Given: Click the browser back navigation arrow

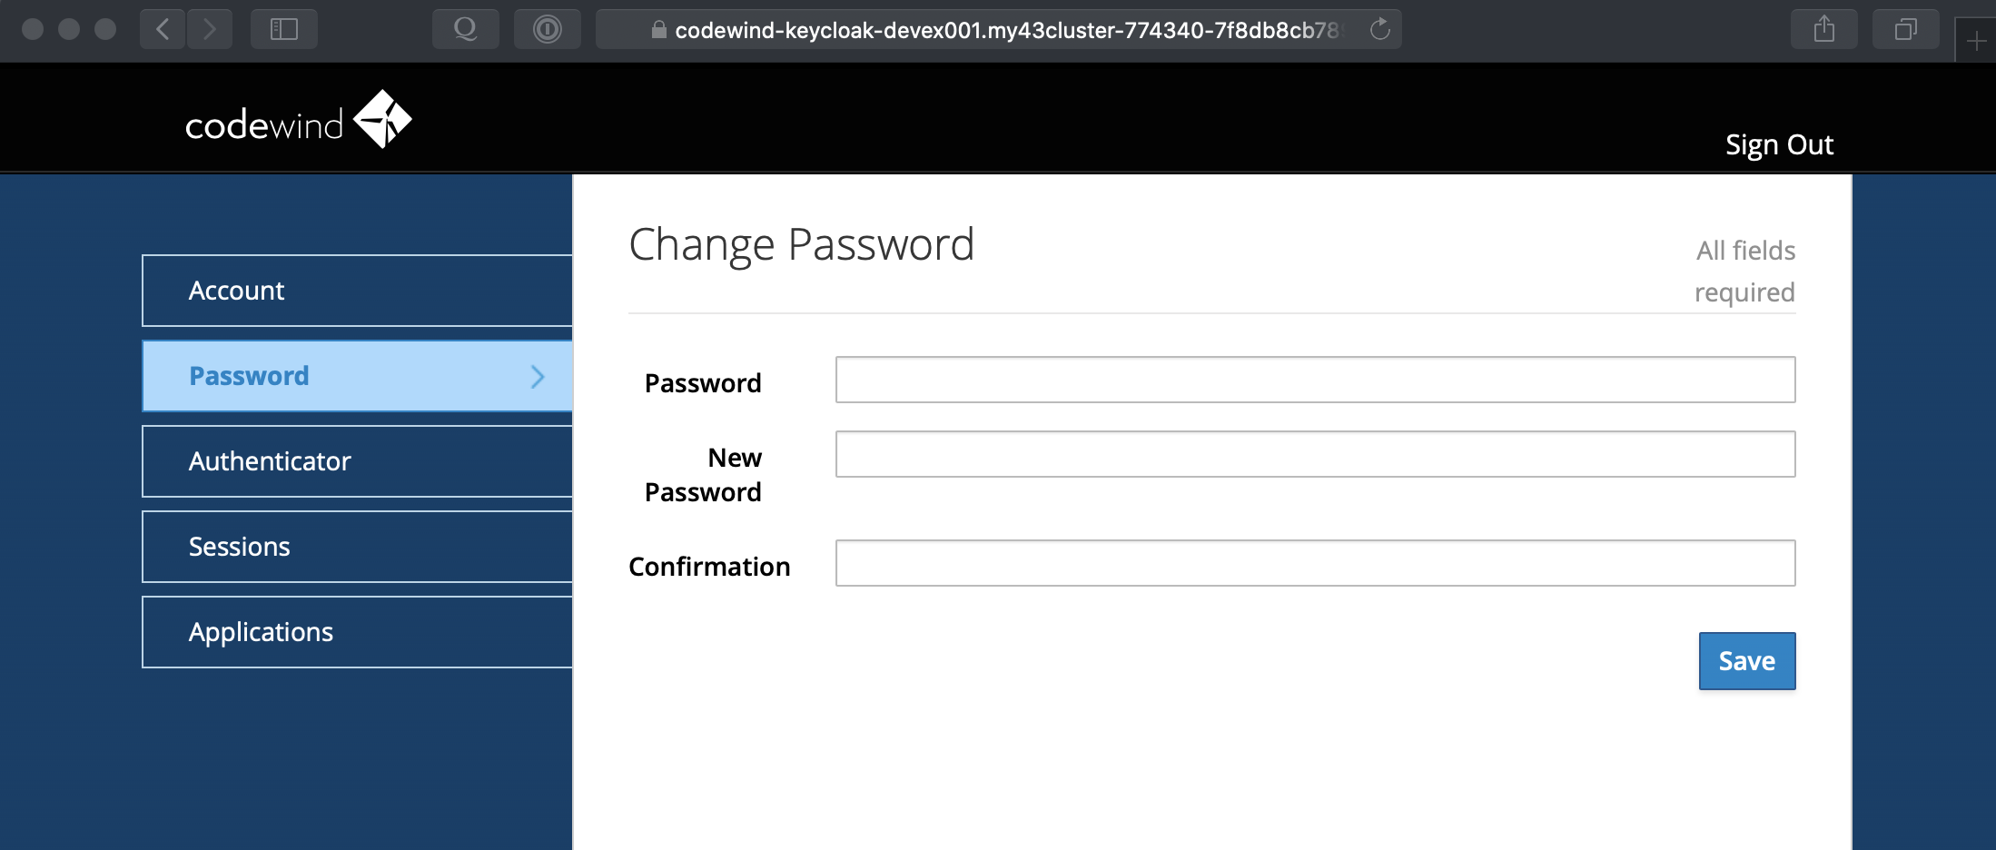Looking at the screenshot, I should (161, 29).
